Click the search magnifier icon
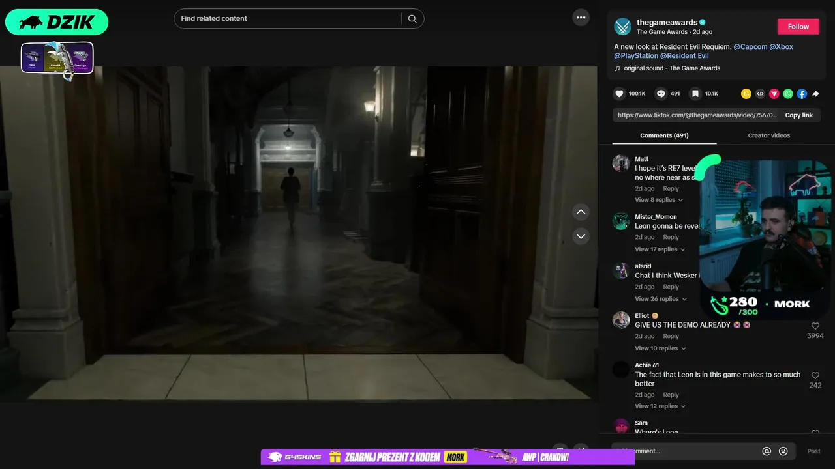The image size is (835, 469). pyautogui.click(x=412, y=19)
